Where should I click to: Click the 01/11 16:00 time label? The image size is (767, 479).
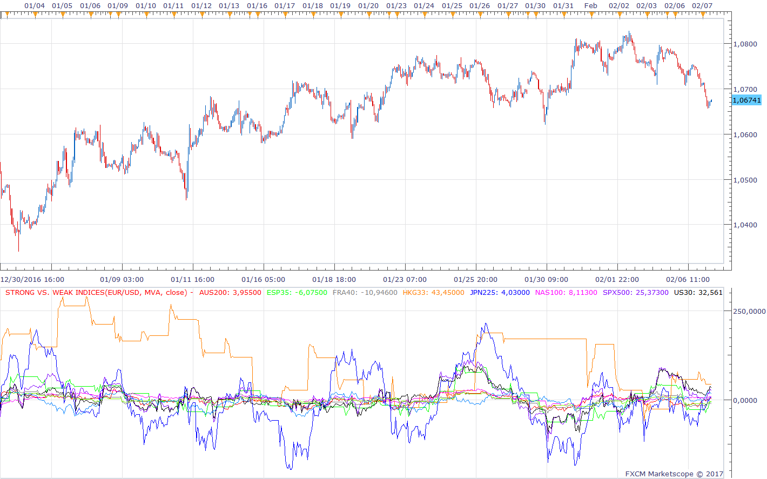coord(193,279)
